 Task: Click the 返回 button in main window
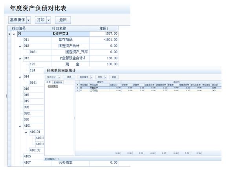(63, 20)
